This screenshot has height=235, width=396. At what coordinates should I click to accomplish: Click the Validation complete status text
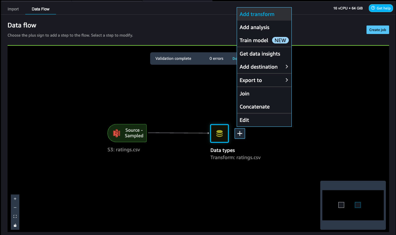(x=173, y=59)
